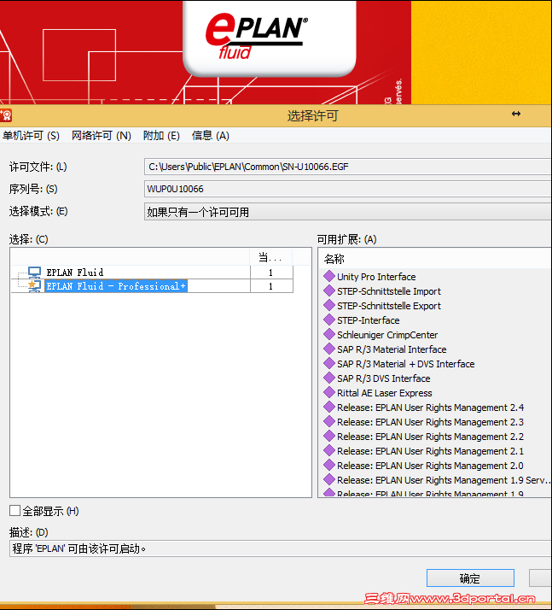552x610 pixels.
Task: Select SAP R/3 Material Interface text
Action: pyautogui.click(x=392, y=349)
